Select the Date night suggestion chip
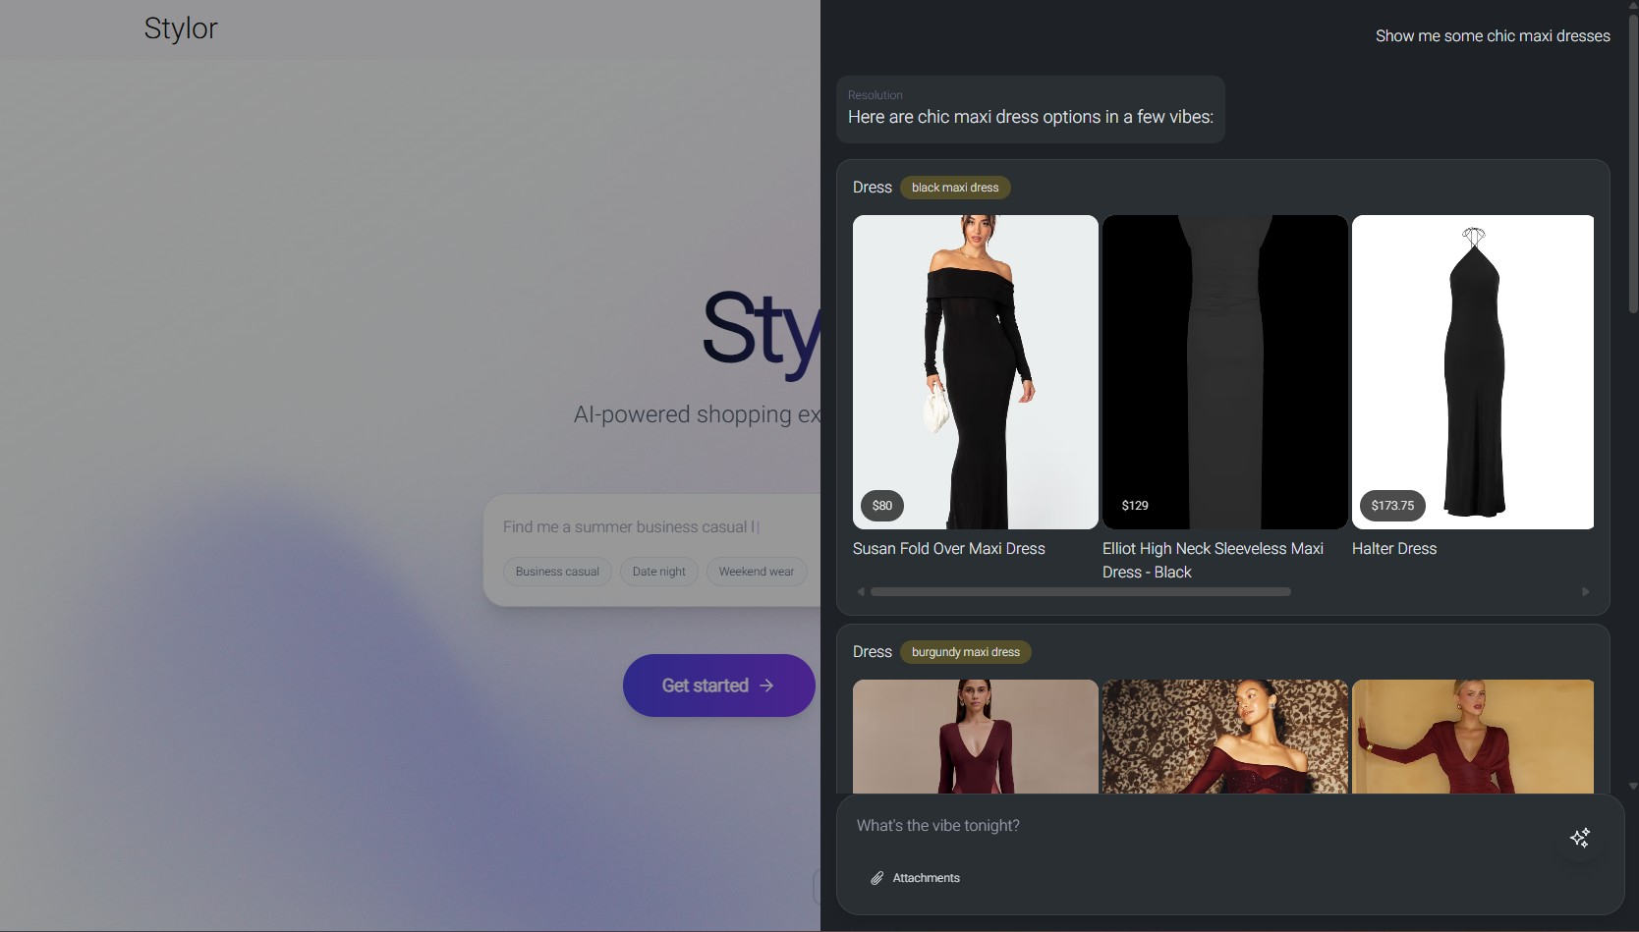The height and width of the screenshot is (932, 1639). point(658,572)
